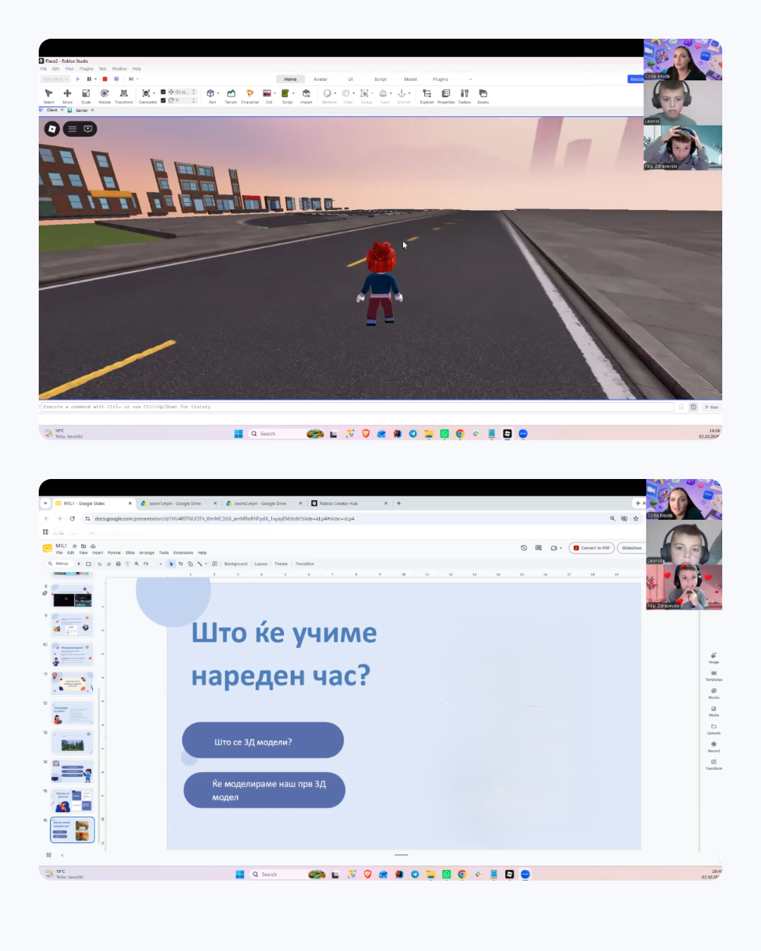The height and width of the screenshot is (951, 761).
Task: Expand the Part dropdown arrow
Action: 218,93
